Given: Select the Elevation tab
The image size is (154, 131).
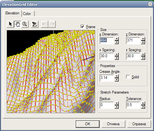Looking at the screenshot, I should [12, 13].
